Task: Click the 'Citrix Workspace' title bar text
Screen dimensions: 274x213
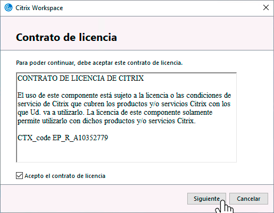Action: 39,8
